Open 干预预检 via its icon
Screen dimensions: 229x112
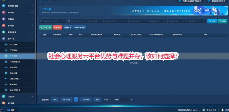tap(6, 50)
